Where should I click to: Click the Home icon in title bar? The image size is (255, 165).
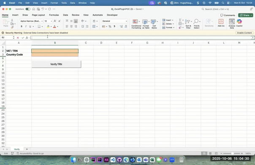[x=34, y=9]
